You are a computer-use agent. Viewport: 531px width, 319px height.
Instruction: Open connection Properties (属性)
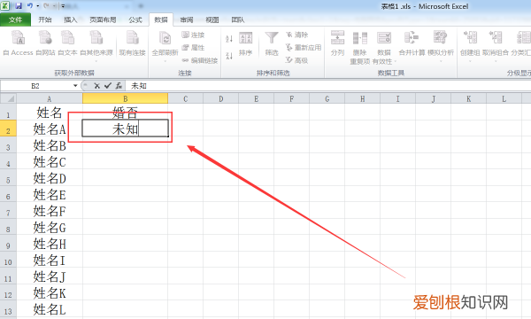[x=193, y=48]
